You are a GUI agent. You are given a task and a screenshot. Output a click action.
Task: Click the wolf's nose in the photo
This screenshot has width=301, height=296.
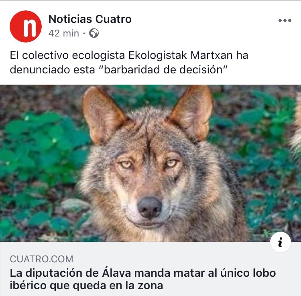150,208
